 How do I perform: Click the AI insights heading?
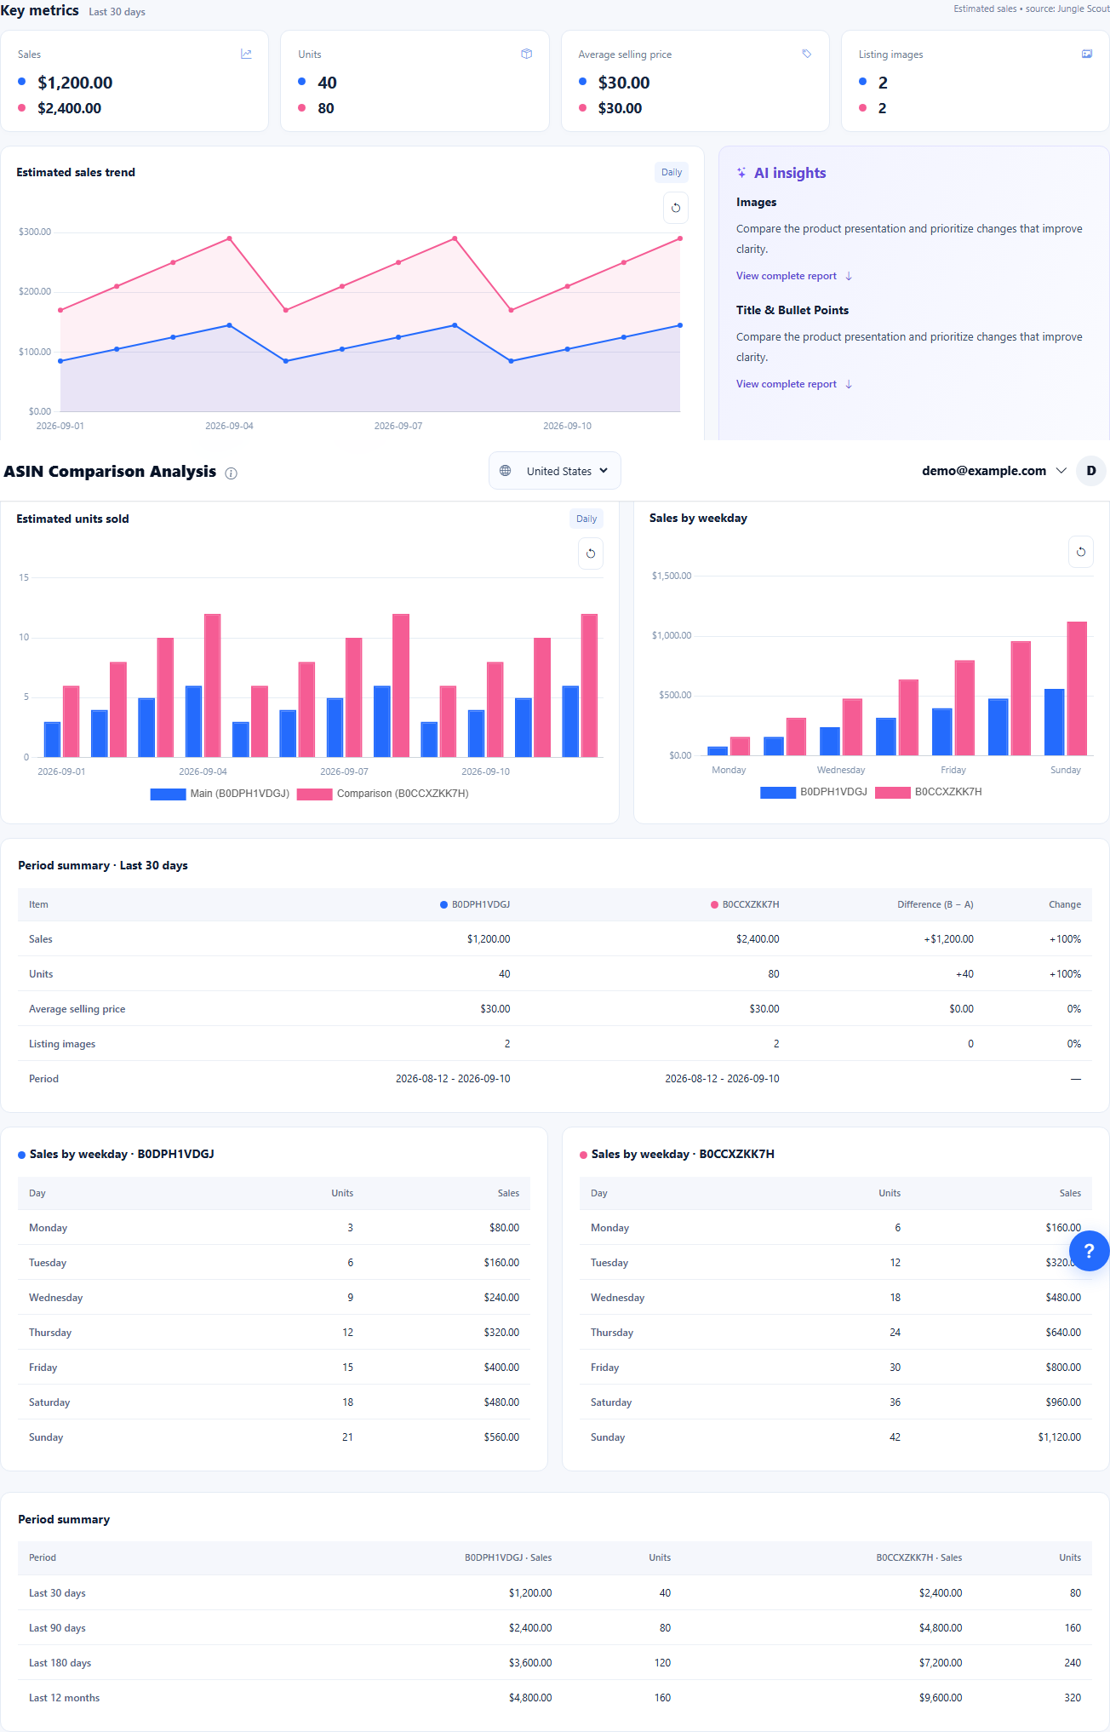point(789,173)
